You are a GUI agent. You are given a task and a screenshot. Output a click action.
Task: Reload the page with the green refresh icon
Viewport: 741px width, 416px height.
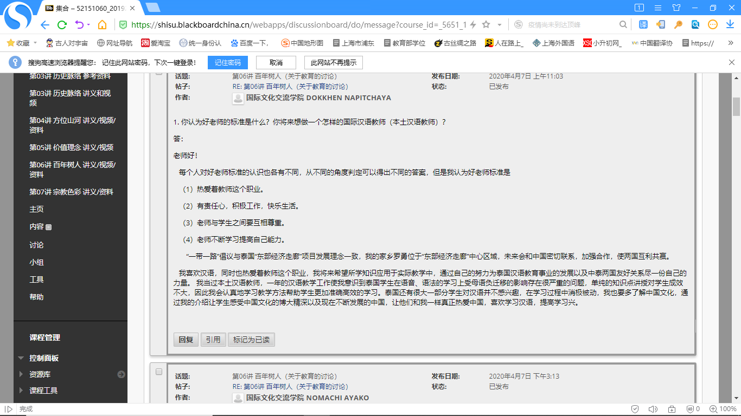pyautogui.click(x=62, y=25)
